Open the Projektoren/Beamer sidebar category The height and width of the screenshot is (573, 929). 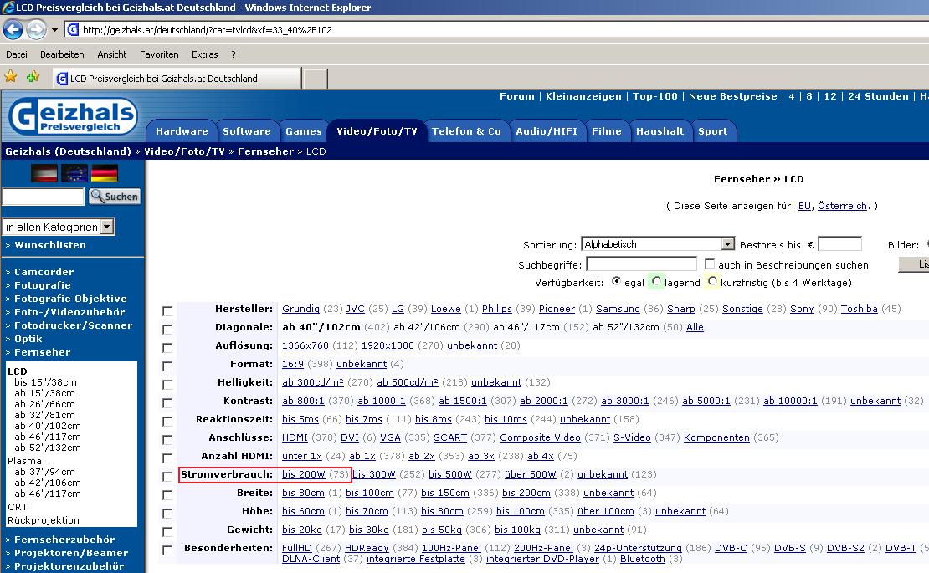[71, 553]
